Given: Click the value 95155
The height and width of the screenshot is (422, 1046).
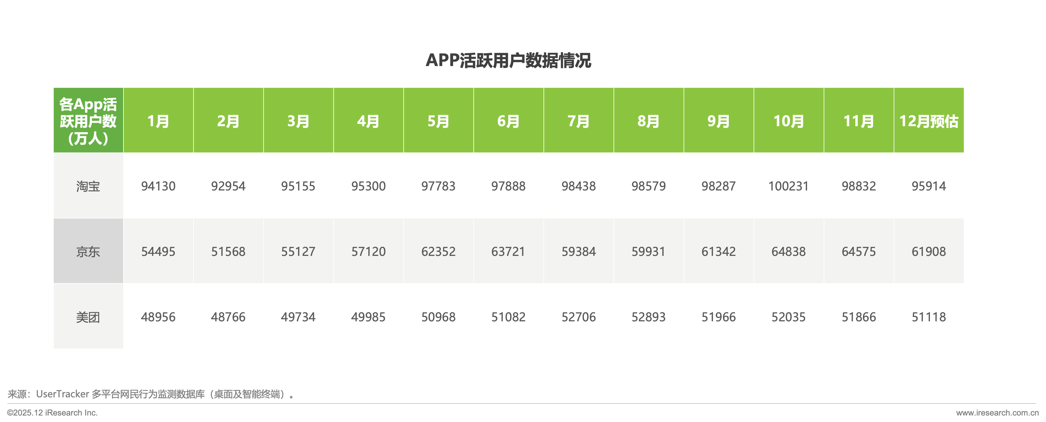Looking at the screenshot, I should [x=298, y=186].
